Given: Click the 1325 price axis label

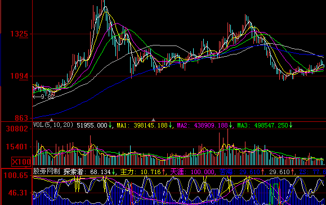Looking at the screenshot, I should 19,34.
